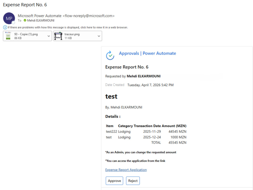
Task: Click the Approvals Power Automate logo icon
Action: [110, 55]
